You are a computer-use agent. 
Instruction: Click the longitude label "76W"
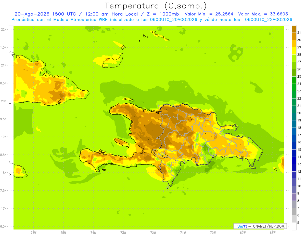33,232
